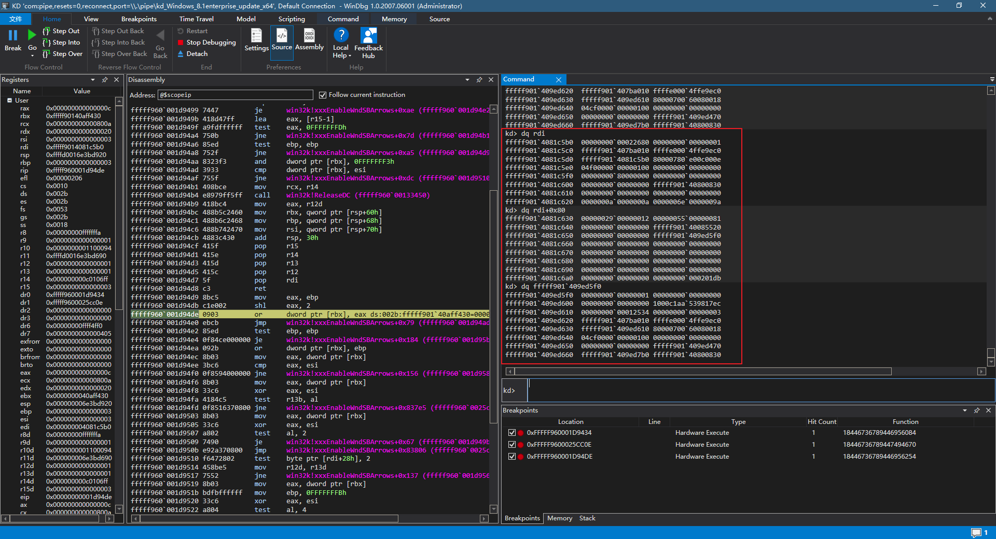
Task: Open Disassembly panel options dropdown arrow
Action: coord(467,80)
